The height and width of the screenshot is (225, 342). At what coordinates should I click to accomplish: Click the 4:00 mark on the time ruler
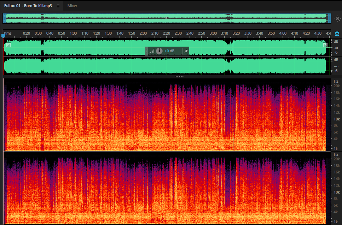coord(283,33)
